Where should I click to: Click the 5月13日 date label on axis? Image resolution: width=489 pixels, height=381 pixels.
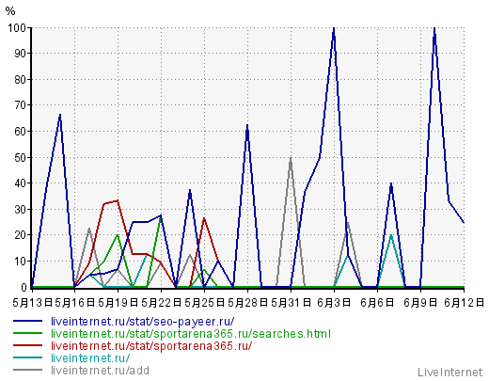(x=32, y=303)
